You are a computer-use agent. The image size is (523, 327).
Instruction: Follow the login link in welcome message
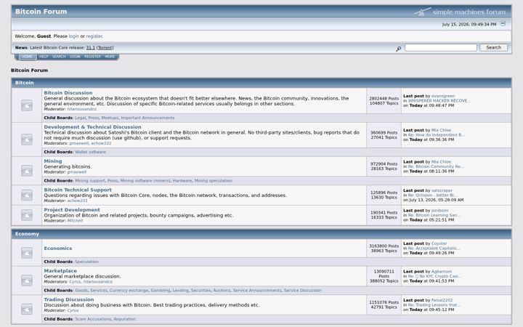pos(73,36)
